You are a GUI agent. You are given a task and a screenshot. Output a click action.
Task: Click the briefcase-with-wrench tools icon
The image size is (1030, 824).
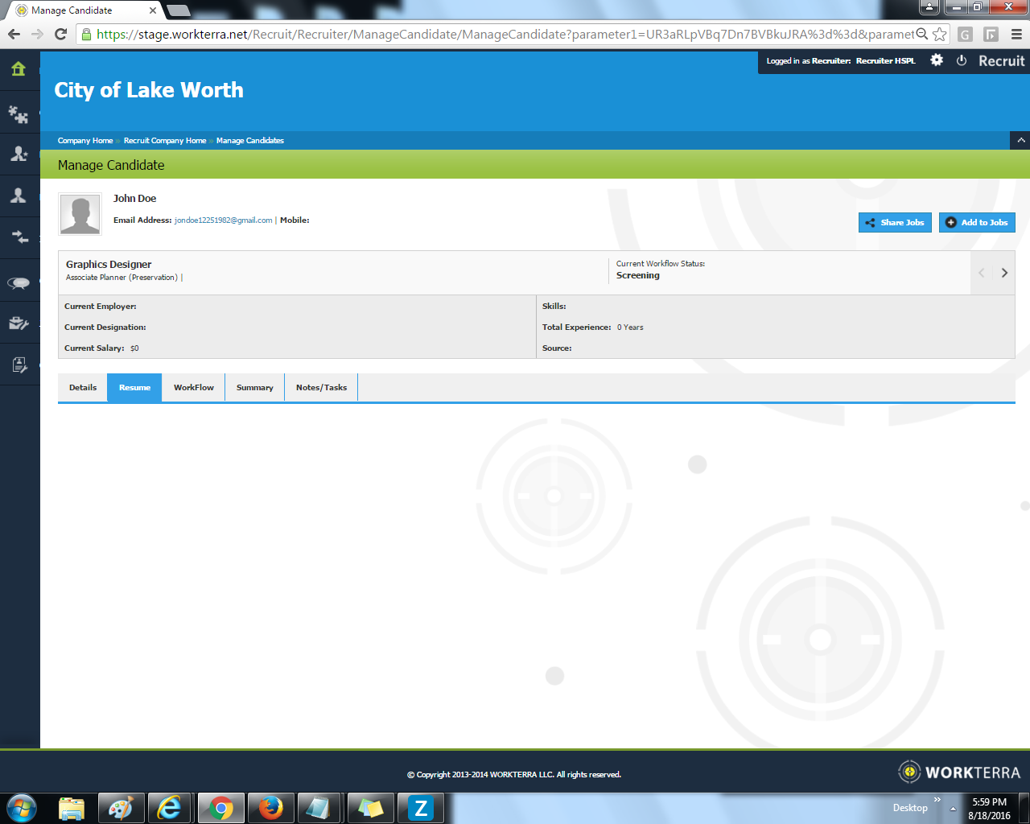coord(19,323)
